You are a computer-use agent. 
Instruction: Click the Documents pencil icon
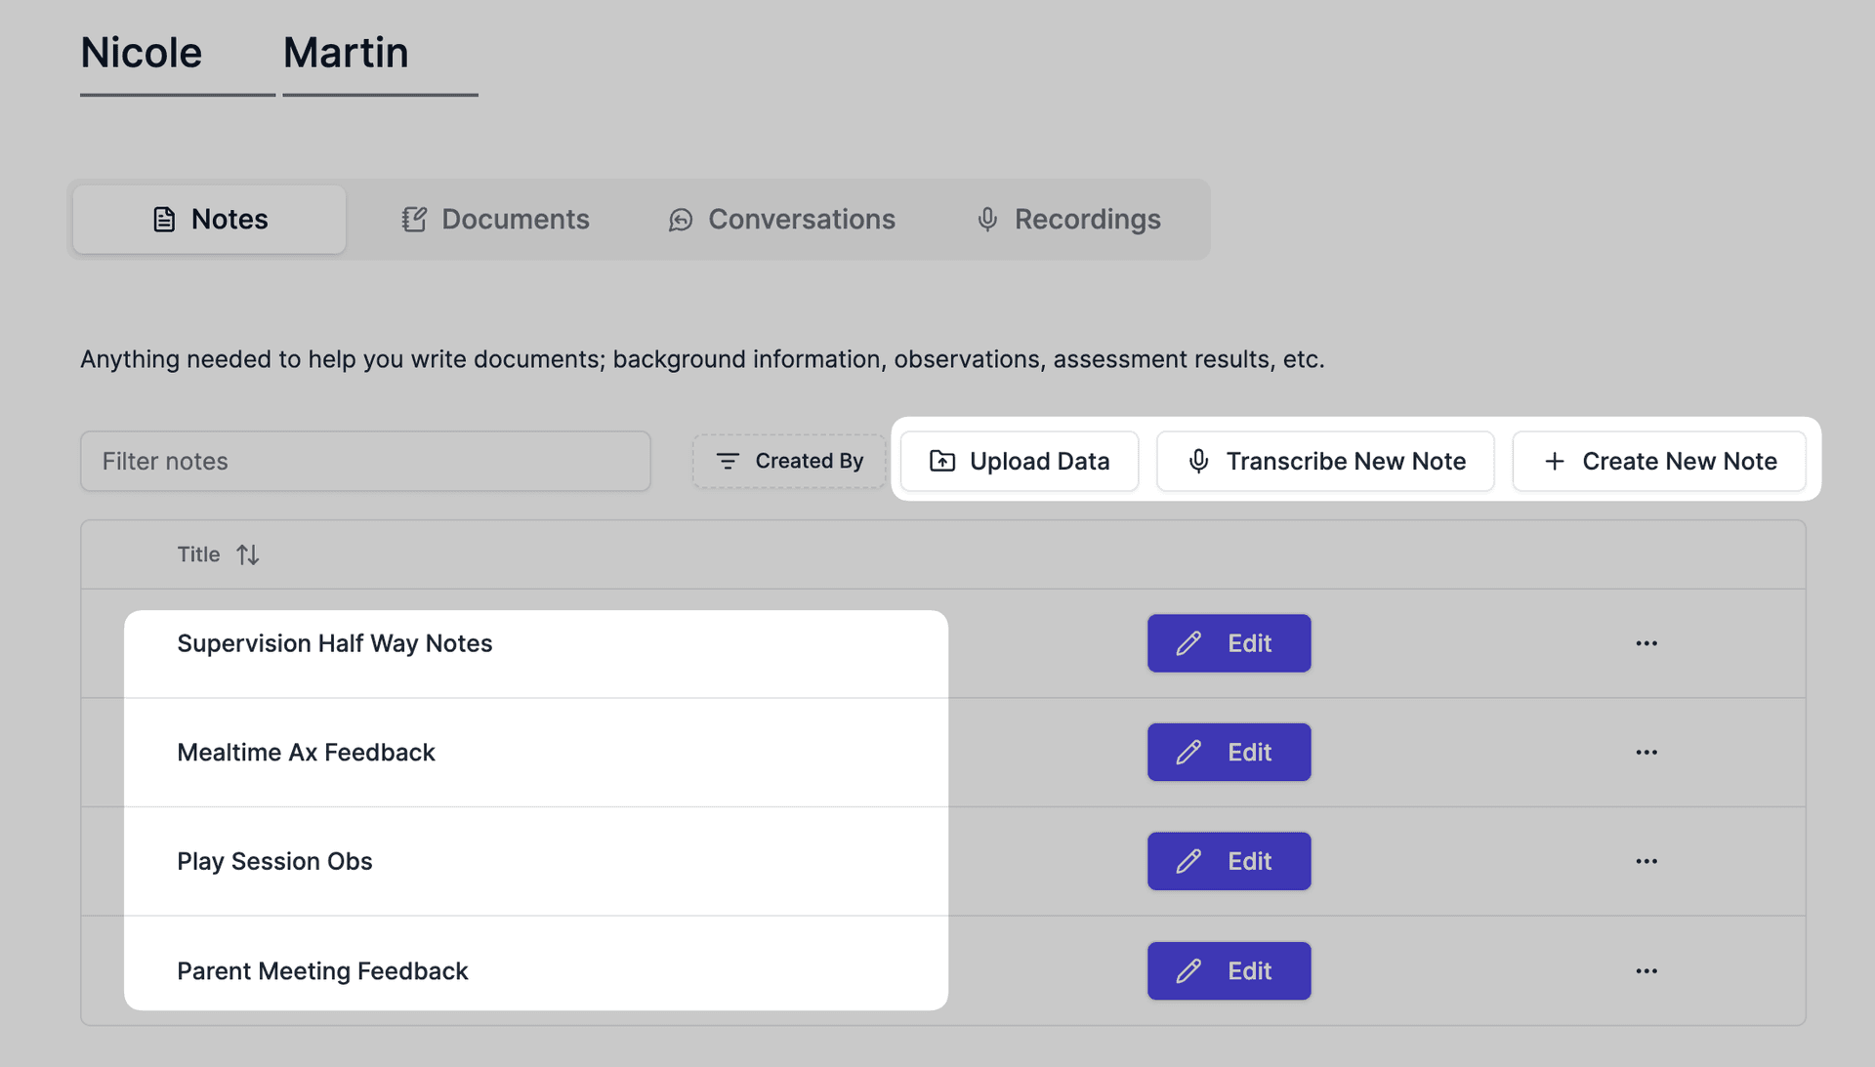(x=413, y=219)
